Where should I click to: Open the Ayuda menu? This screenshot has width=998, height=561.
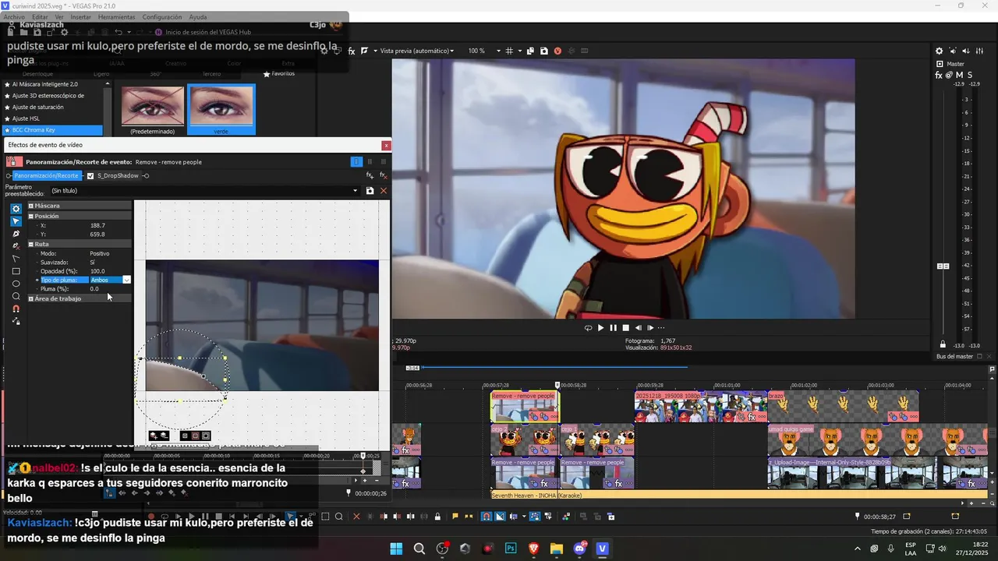pyautogui.click(x=198, y=17)
